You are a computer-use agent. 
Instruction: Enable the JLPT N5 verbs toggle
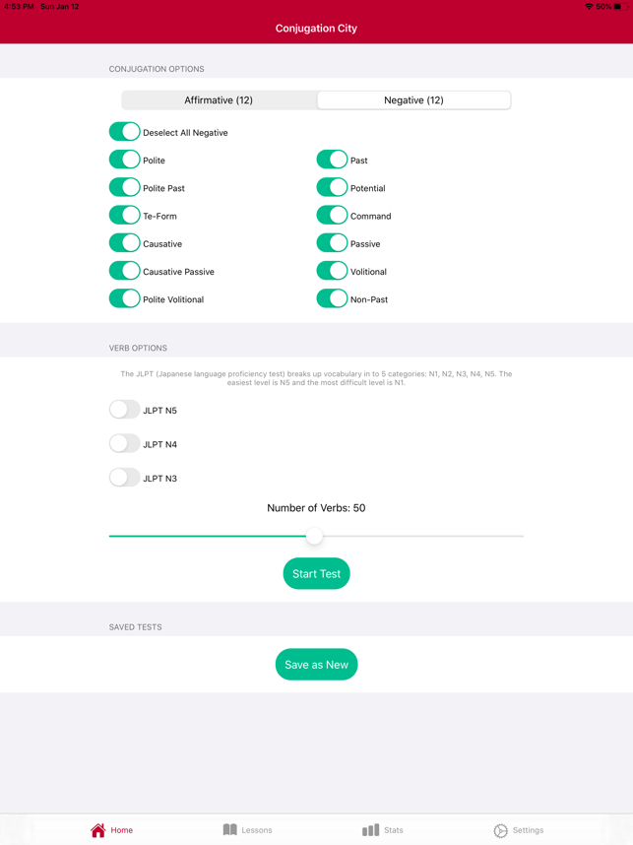[125, 410]
